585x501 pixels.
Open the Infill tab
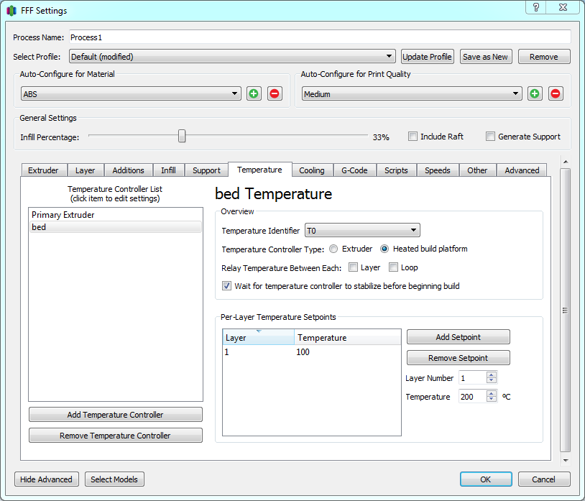168,170
